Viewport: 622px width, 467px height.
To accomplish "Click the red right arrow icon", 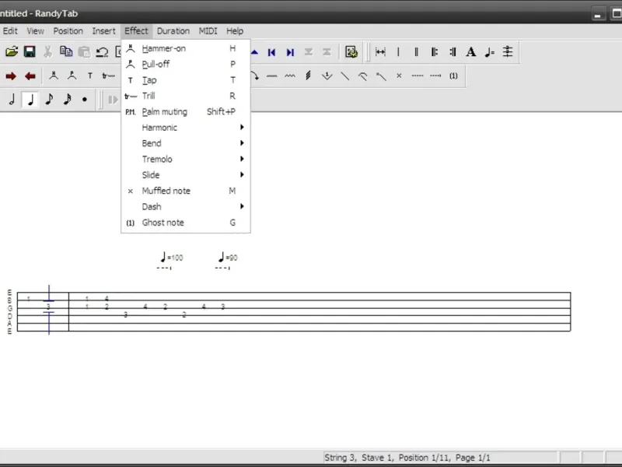I will click(x=11, y=75).
